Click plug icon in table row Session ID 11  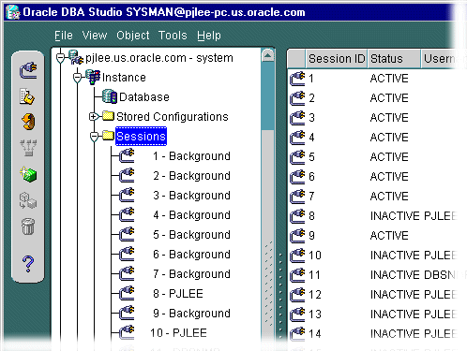pos(297,275)
